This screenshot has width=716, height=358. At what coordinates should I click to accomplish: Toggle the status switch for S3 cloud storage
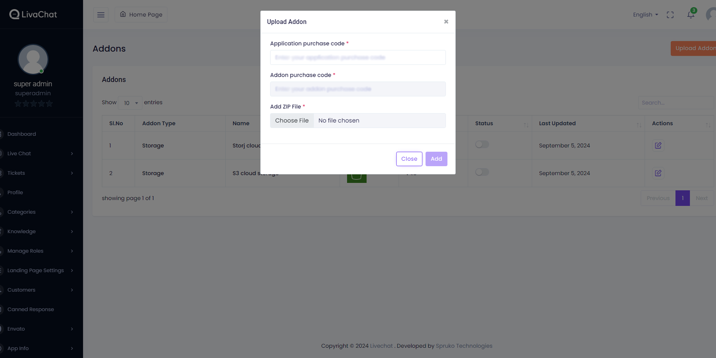(x=482, y=172)
